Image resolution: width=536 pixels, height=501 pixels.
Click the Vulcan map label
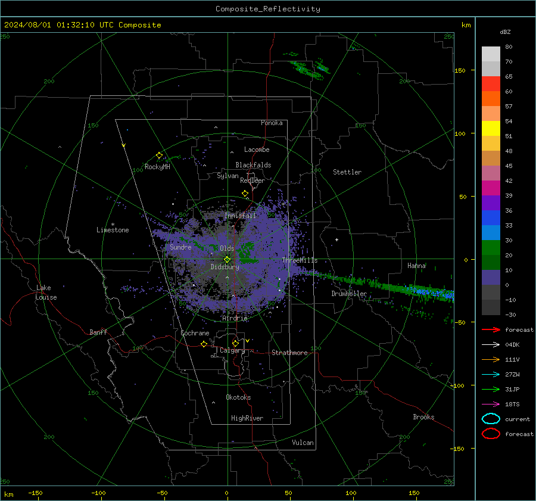303,443
